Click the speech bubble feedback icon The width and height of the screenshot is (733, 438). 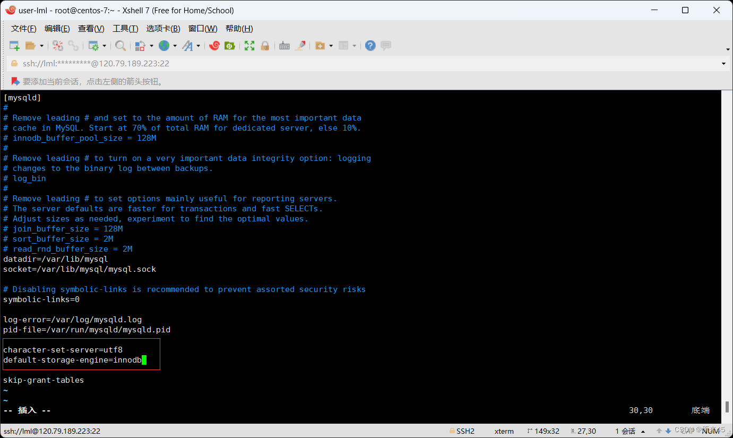(386, 46)
